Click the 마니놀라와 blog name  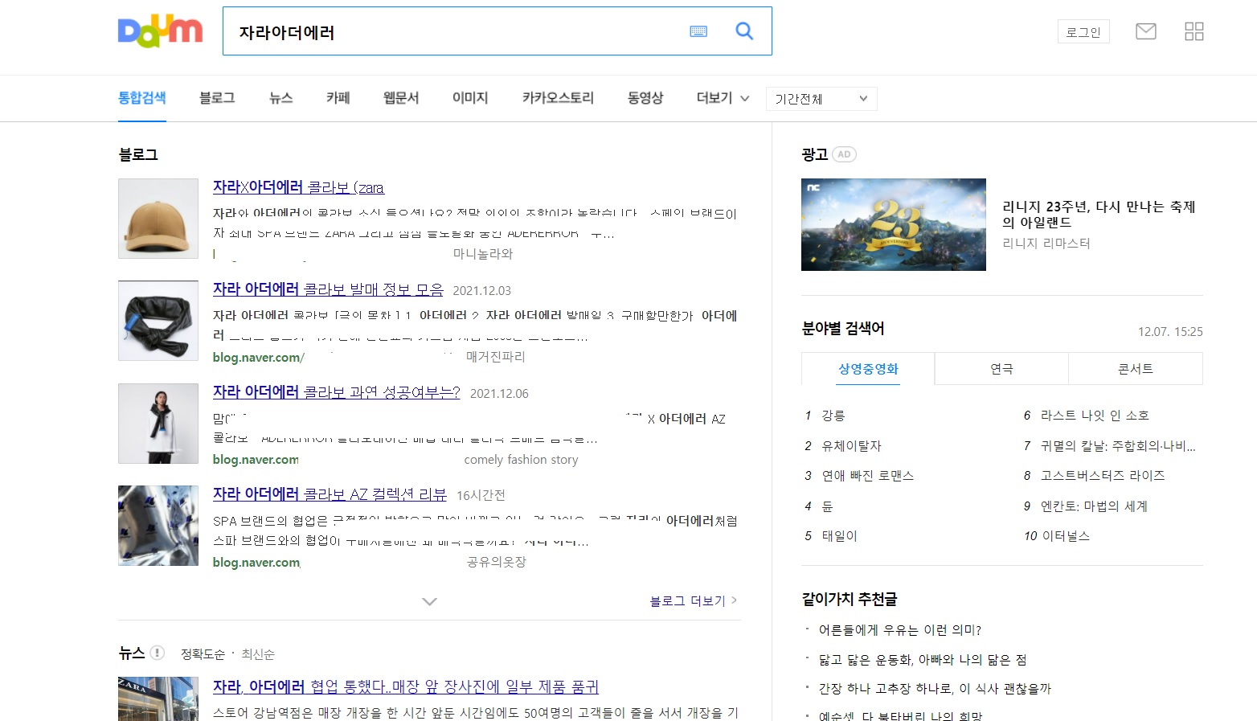coord(483,254)
